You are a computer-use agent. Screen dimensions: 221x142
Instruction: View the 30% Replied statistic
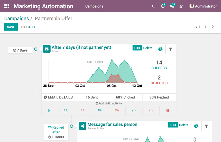159,97
